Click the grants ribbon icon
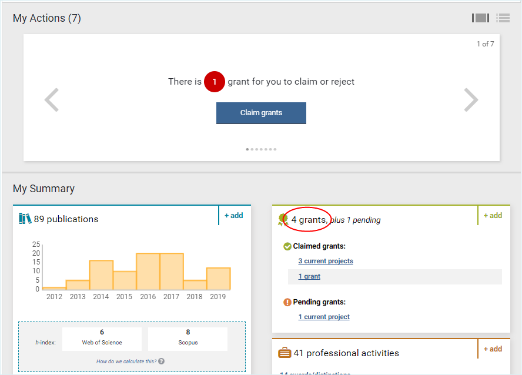The height and width of the screenshot is (375, 522). click(283, 220)
